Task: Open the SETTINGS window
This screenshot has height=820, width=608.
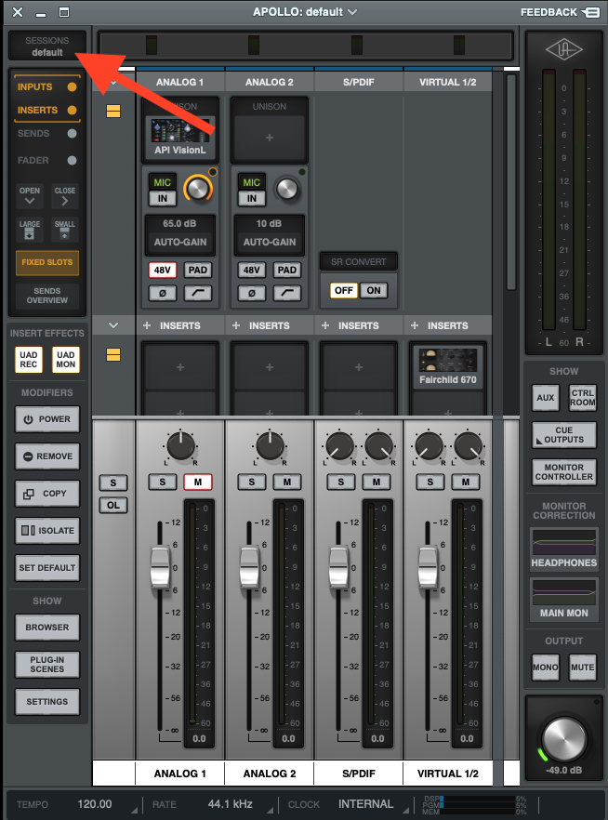Action: [x=47, y=702]
